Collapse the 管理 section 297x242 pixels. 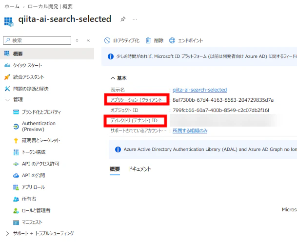(7, 100)
